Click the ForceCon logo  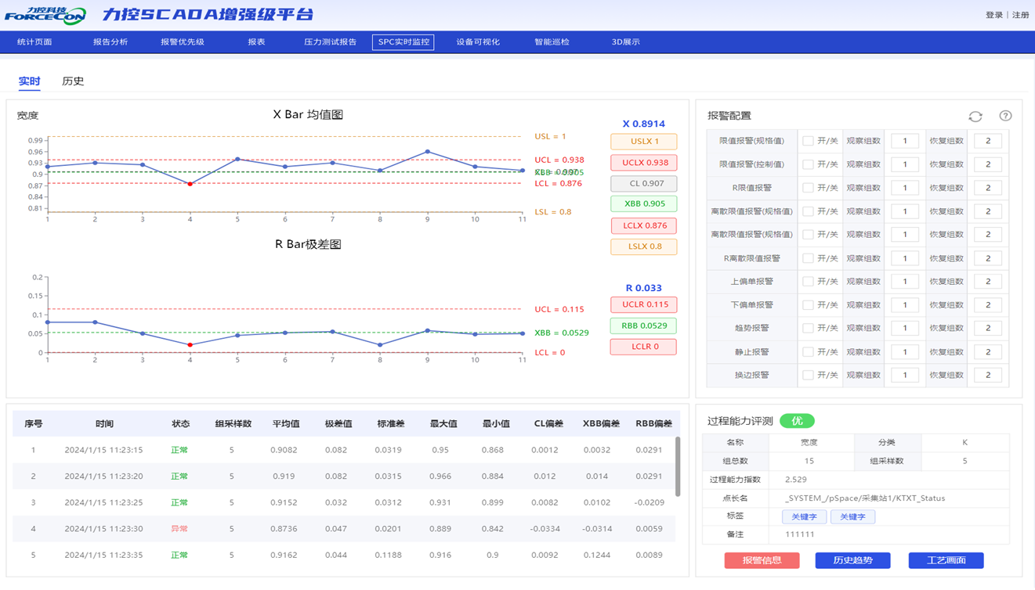(x=45, y=15)
